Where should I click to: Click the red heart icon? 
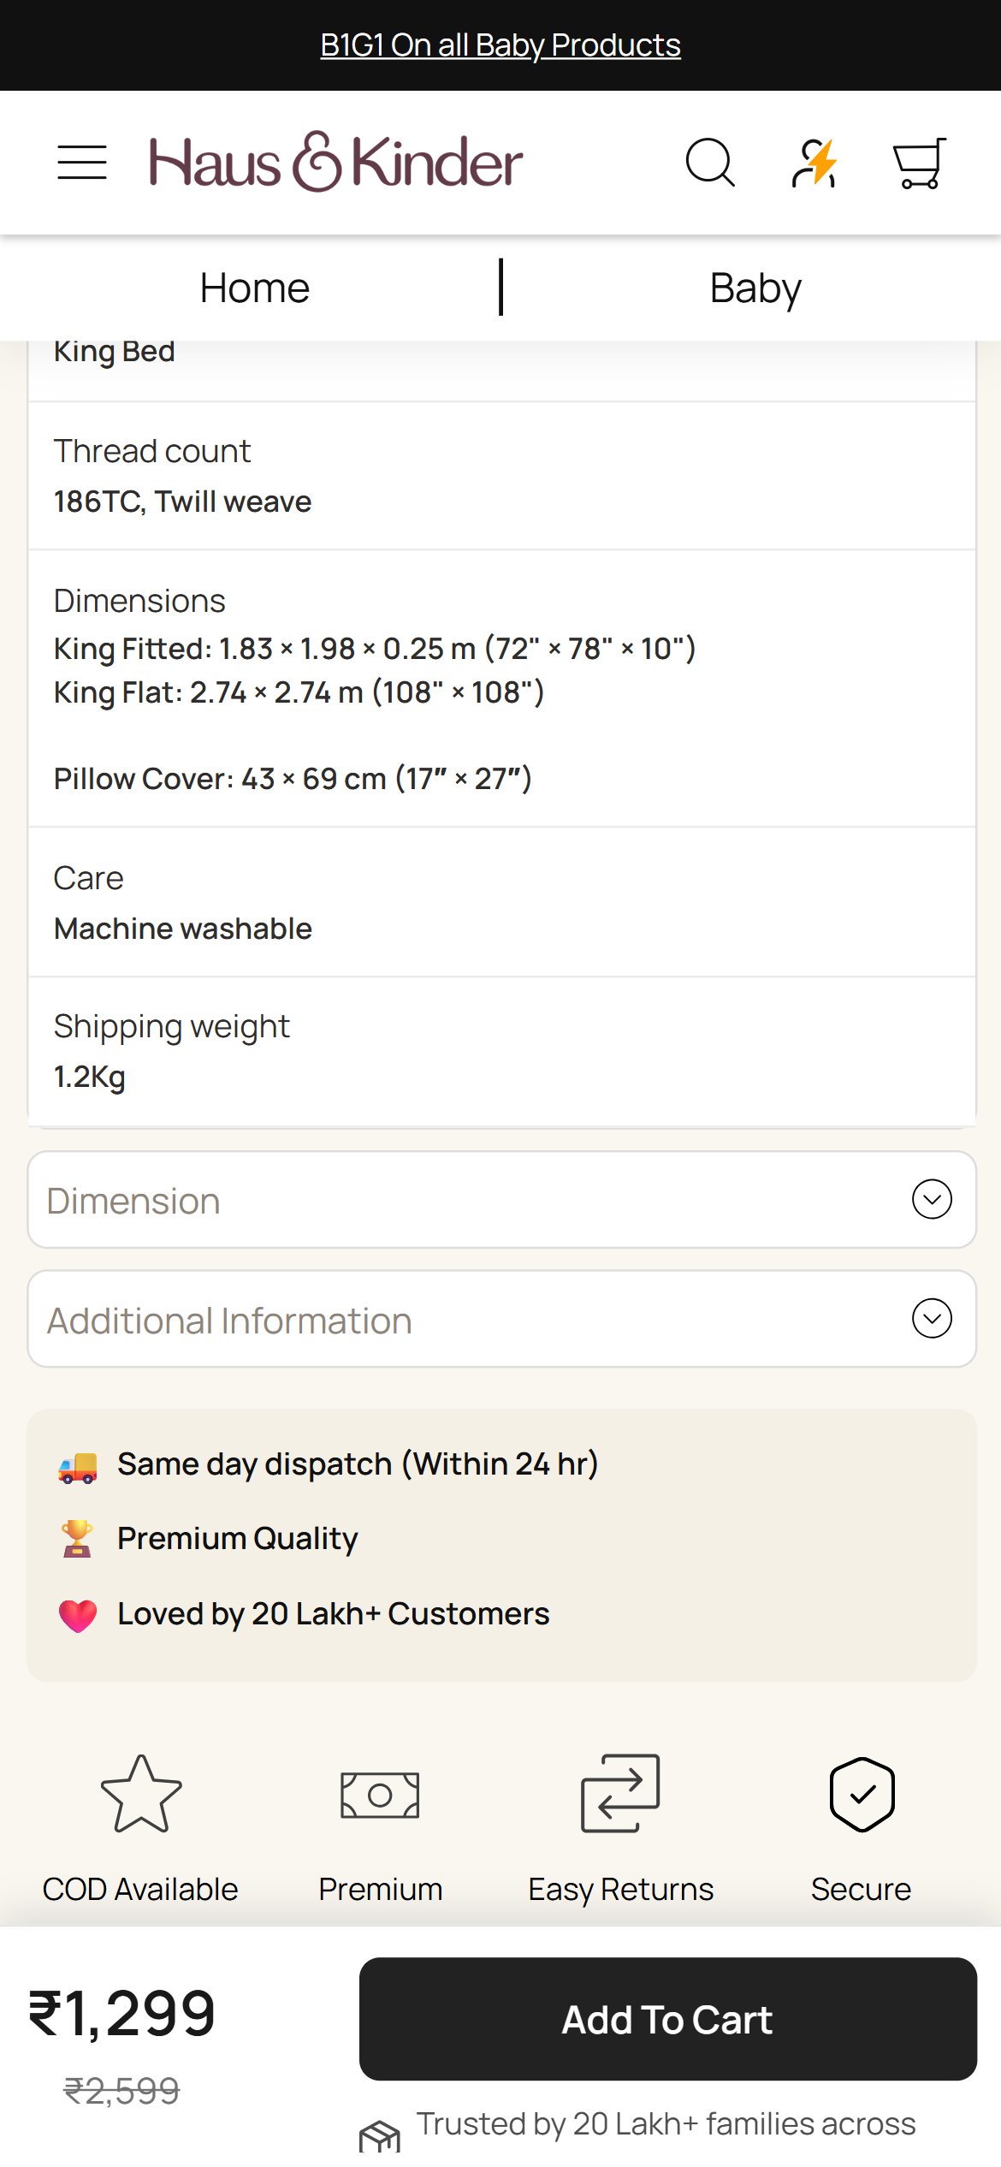(77, 1616)
